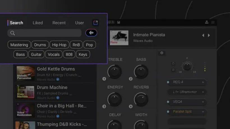This screenshot has height=129, width=230.
Task: Expand L1+ Ultramxmzr slot plus button
Action: (203, 92)
